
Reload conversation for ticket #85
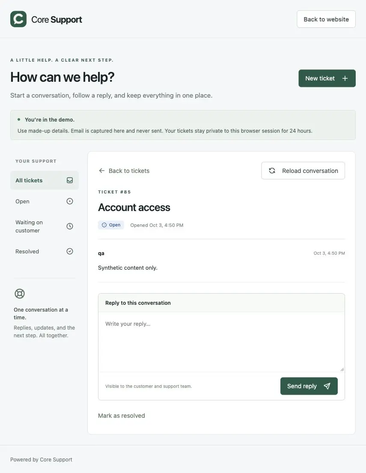click(303, 171)
